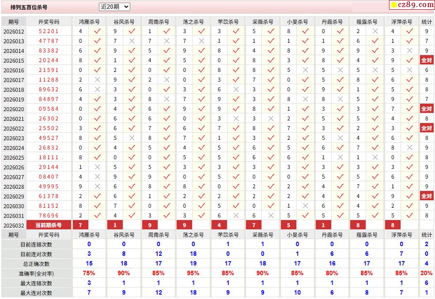Click the top 谷风杀号 column header
The height and width of the screenshot is (299, 435).
pos(124,22)
